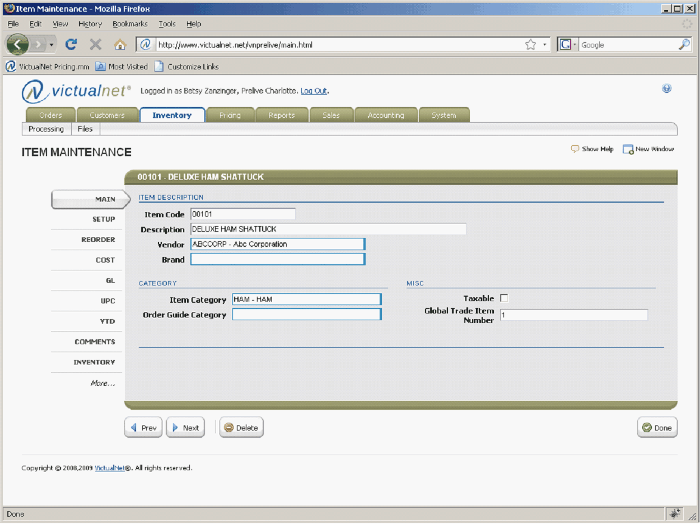Screen dimensions: 700x524
Task: Open the address bar history dropdown
Action: coord(545,45)
